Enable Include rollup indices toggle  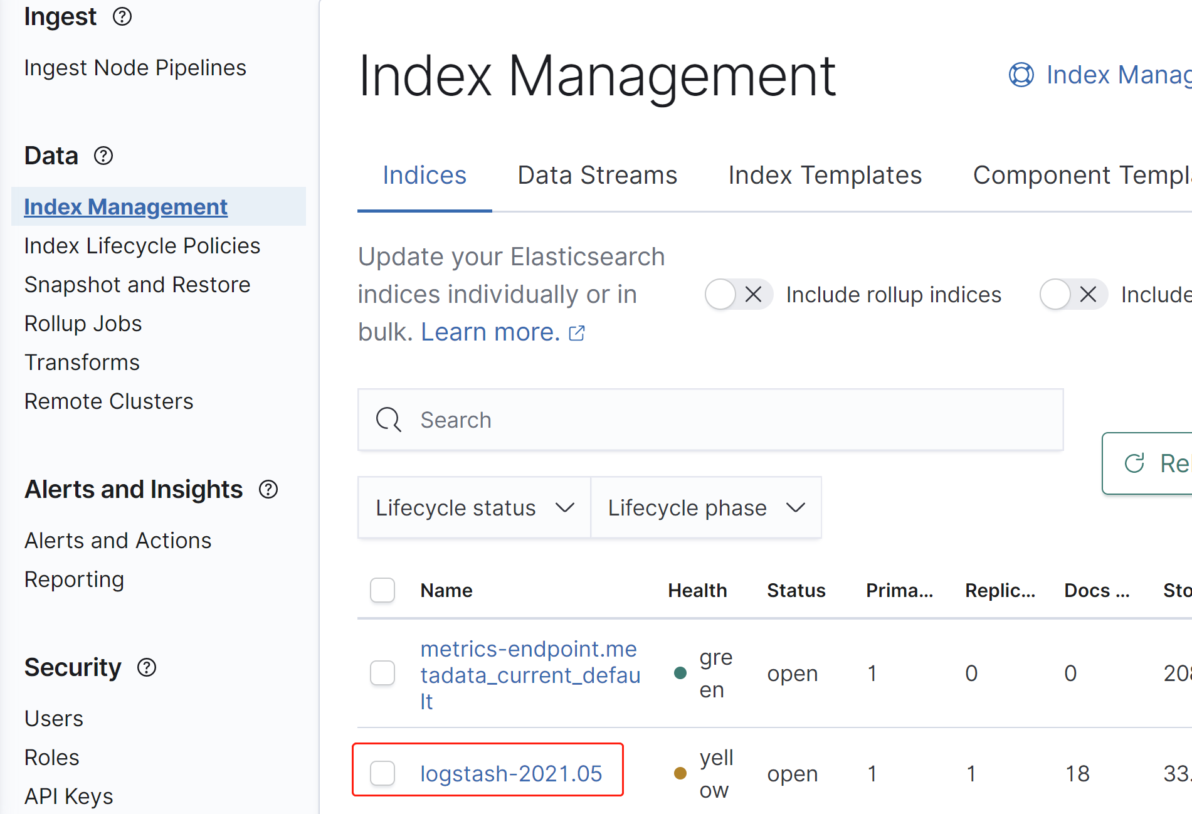tap(739, 294)
